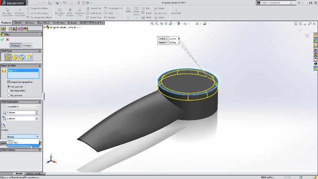The height and width of the screenshot is (179, 318).
Task: Collapse the Fillet Type section
Action: [x=39, y=51]
